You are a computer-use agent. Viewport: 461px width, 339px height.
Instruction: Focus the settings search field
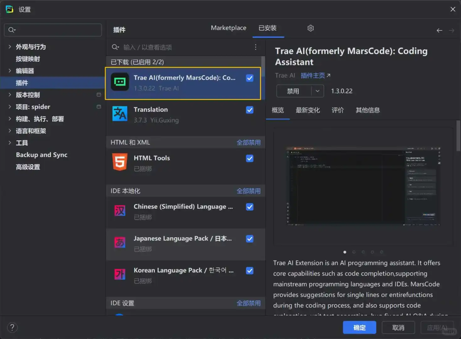(x=53, y=30)
